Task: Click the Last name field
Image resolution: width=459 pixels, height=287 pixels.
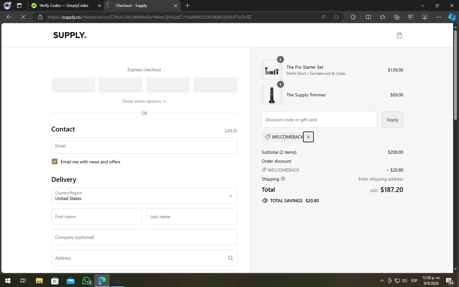Action: [x=192, y=216]
